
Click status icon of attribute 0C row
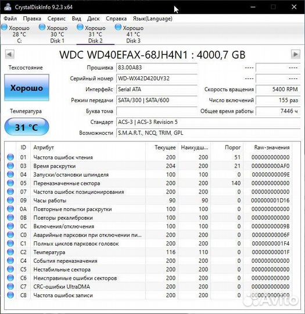coord(10,226)
